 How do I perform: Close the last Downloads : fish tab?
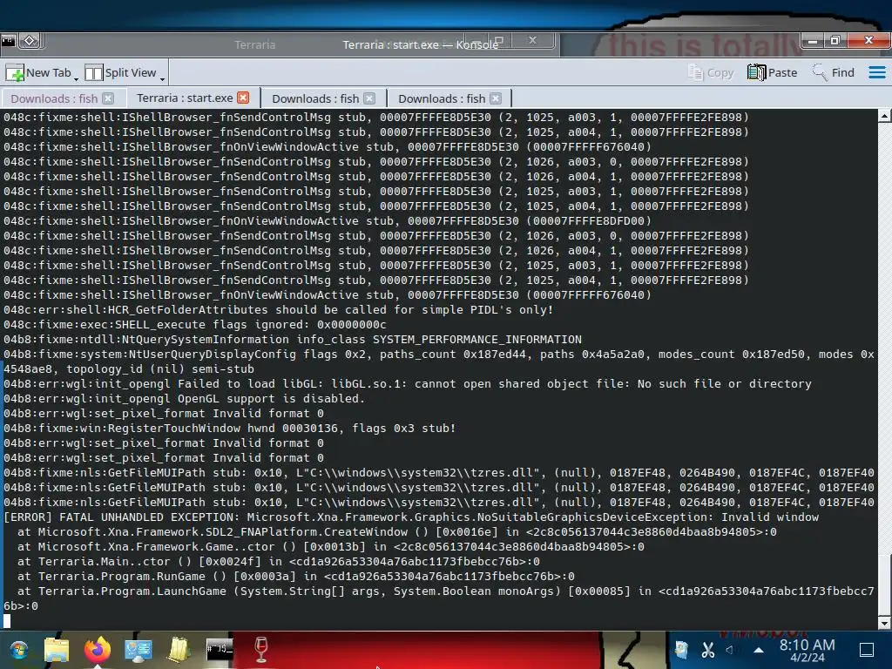coord(496,98)
